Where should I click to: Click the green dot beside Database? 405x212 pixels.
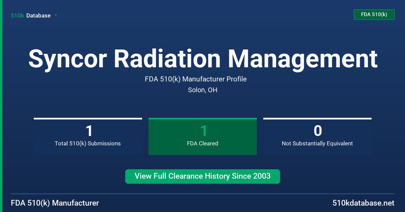(x=56, y=15)
